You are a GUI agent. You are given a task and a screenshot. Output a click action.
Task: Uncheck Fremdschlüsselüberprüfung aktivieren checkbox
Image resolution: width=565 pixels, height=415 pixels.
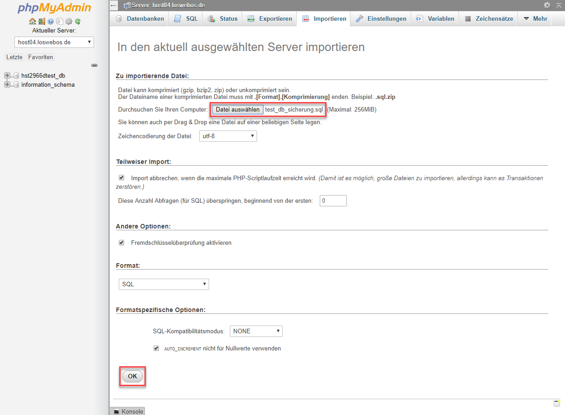[x=121, y=242]
